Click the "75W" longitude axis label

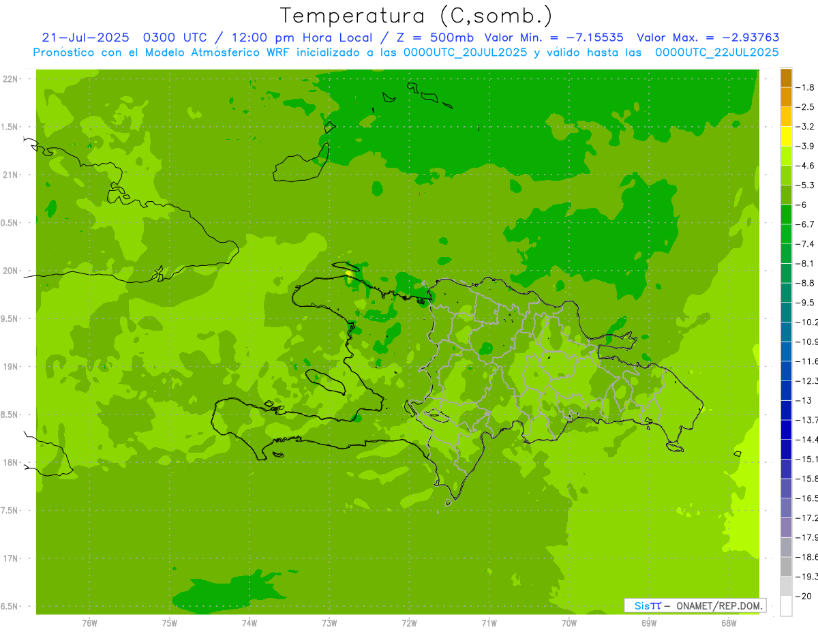[169, 623]
